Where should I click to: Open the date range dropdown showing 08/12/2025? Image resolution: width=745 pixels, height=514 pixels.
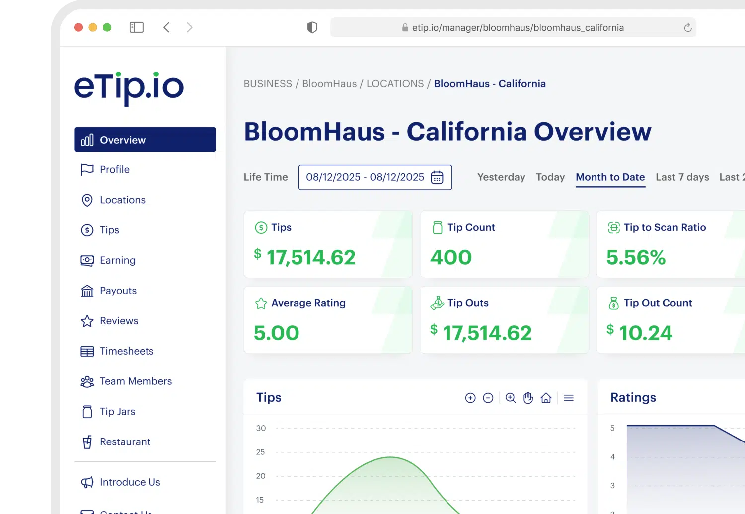point(365,177)
